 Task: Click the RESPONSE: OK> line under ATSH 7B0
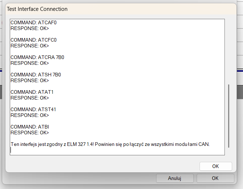(30, 80)
